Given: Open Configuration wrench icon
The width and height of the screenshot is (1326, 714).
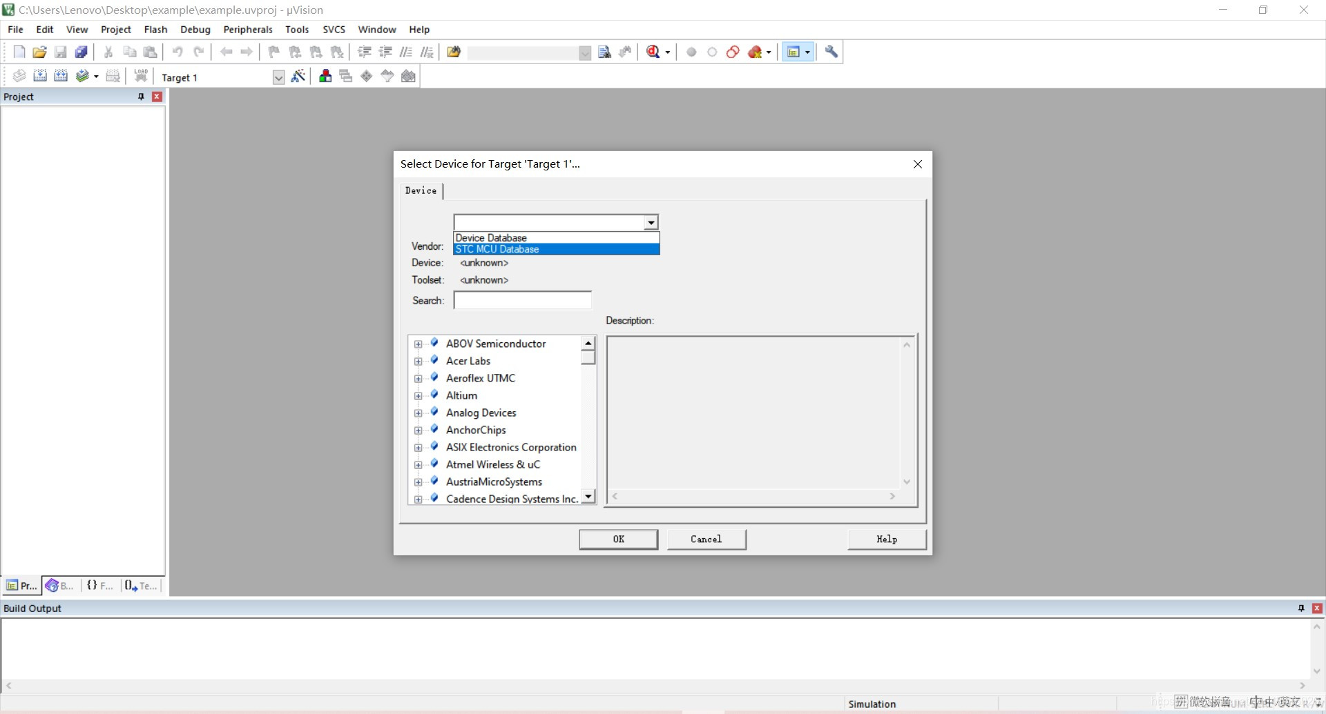Looking at the screenshot, I should [x=832, y=52].
